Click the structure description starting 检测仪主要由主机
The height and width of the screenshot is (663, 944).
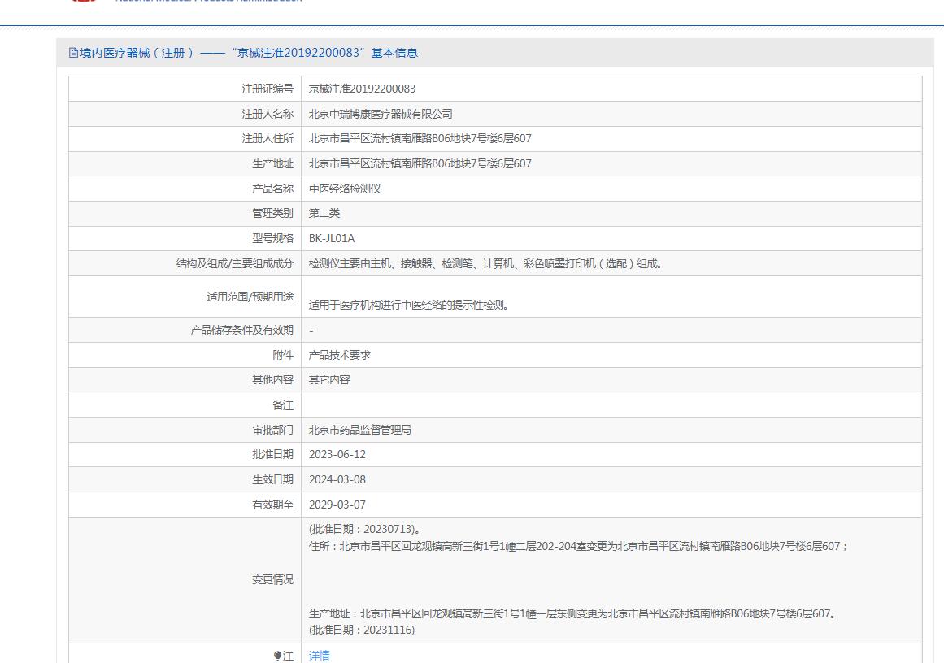pos(485,263)
